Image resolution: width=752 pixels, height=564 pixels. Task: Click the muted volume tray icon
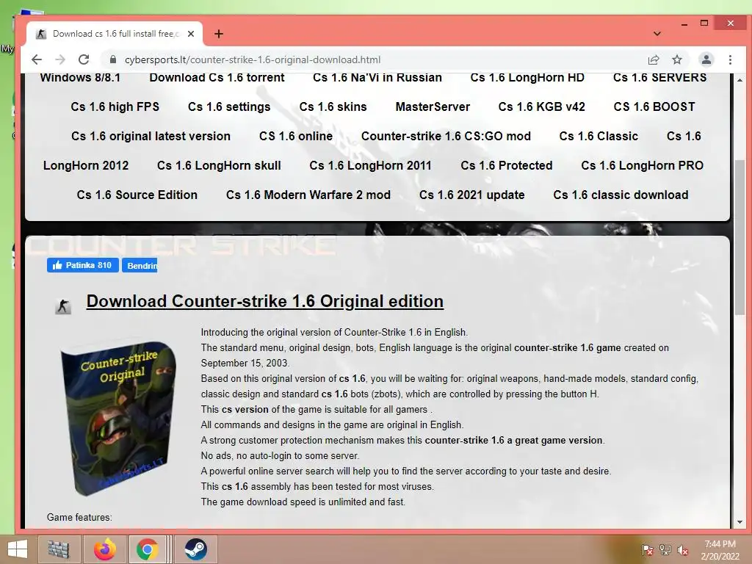(x=683, y=550)
